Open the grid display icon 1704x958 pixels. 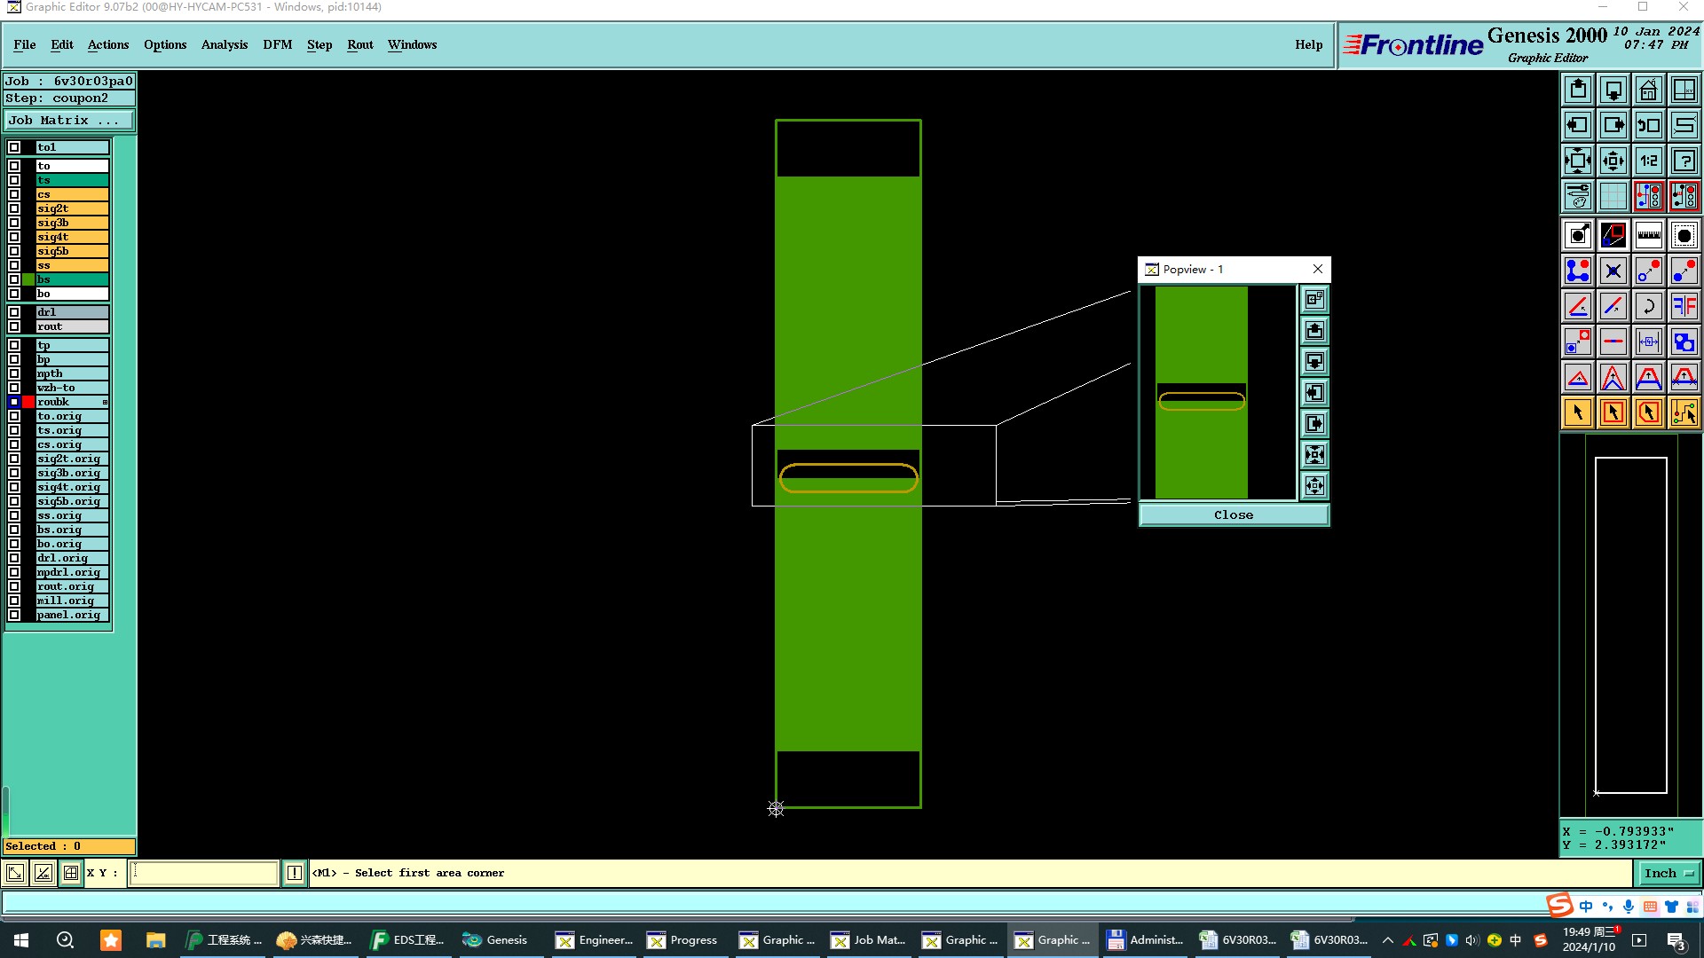click(x=1613, y=196)
